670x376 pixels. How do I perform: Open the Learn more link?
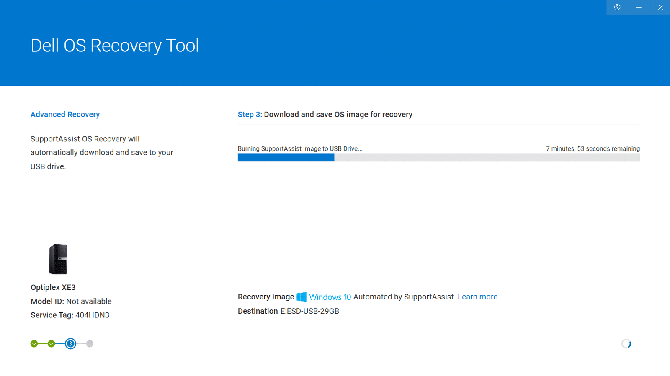477,297
